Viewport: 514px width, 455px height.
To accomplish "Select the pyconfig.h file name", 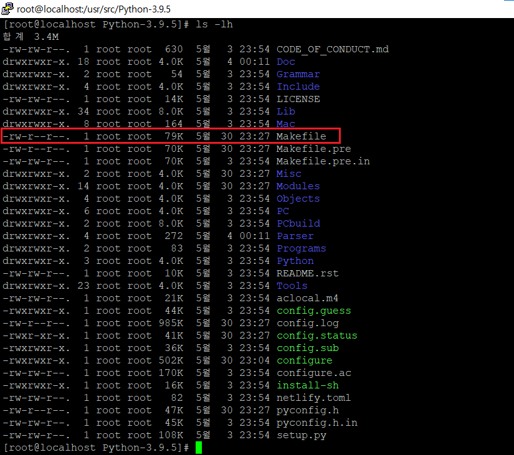I will [308, 410].
